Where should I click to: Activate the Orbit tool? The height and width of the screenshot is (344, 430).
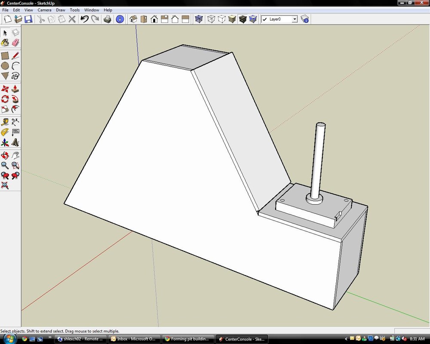pos(5,155)
